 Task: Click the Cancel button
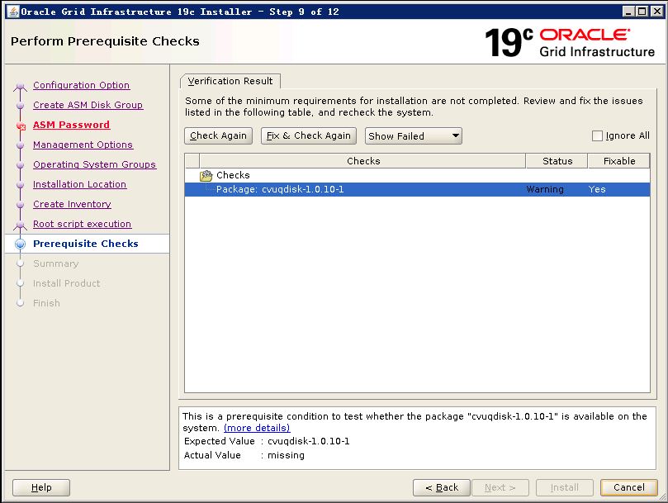[629, 487]
